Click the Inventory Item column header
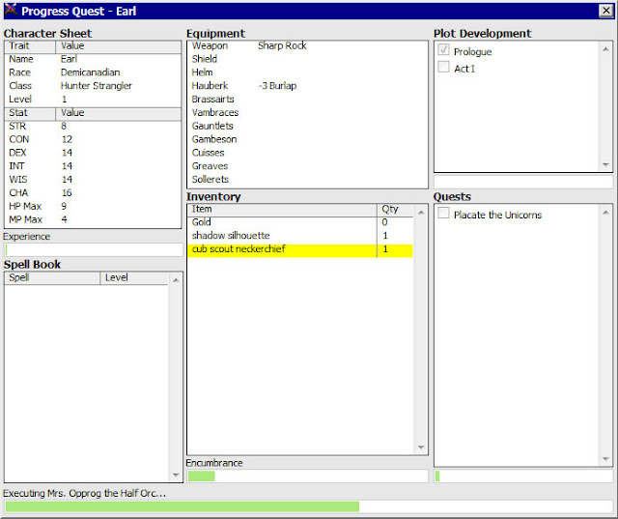The image size is (618, 519). (x=282, y=210)
